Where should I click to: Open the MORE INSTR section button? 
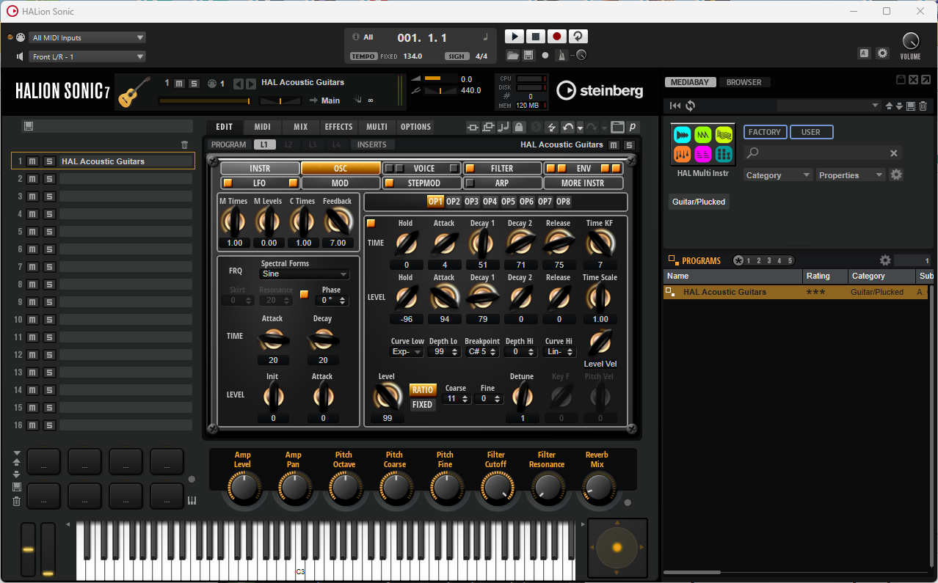[583, 183]
